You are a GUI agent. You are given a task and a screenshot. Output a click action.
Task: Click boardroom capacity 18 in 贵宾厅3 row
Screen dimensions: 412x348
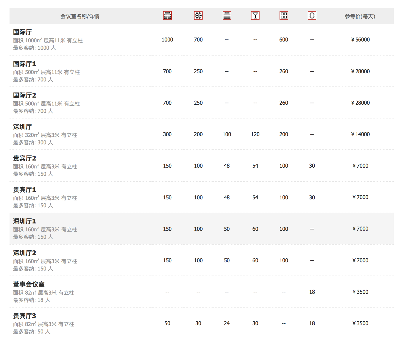tap(312, 323)
